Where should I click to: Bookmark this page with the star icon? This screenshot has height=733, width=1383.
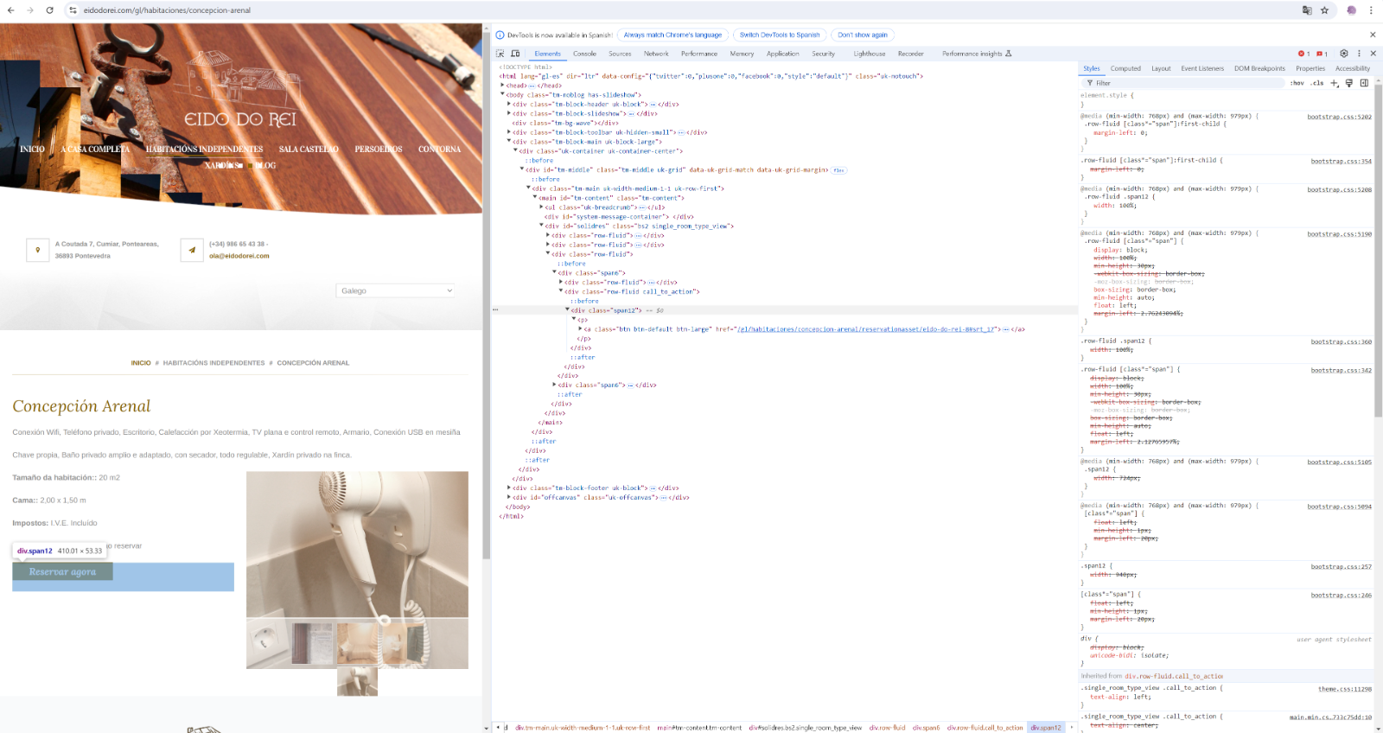(1324, 10)
